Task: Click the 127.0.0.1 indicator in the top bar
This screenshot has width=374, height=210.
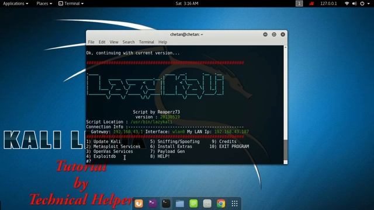Action: [x=328, y=3]
